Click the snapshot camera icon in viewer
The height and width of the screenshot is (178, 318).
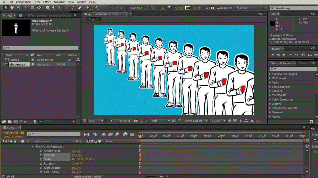(x=136, y=121)
